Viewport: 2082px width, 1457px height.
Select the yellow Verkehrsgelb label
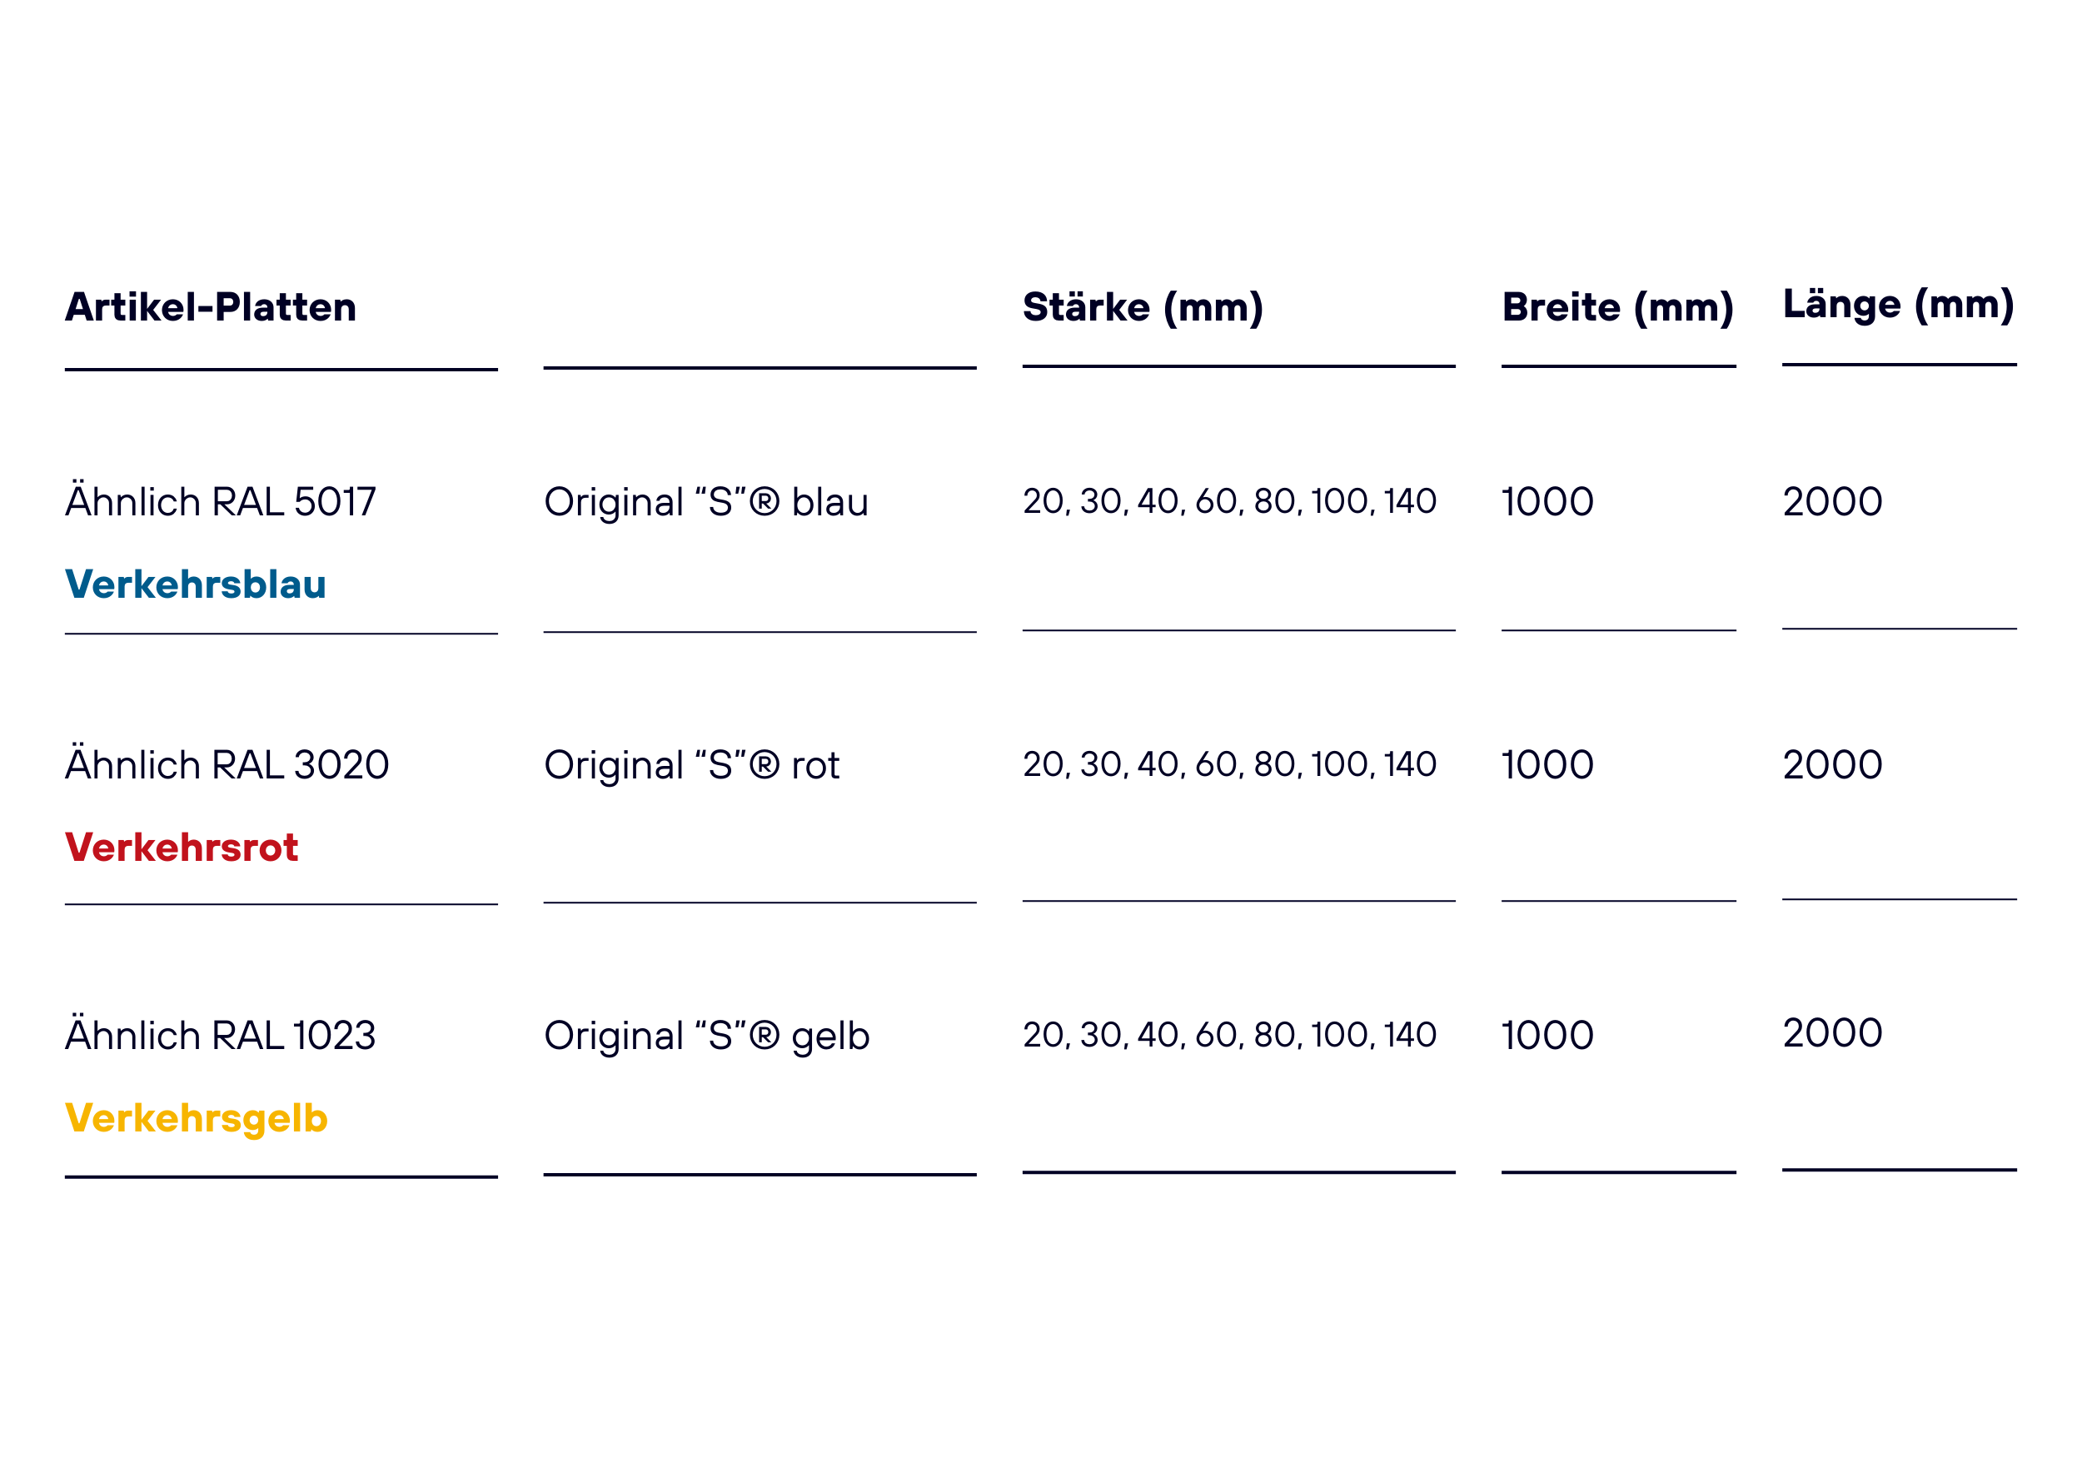pyautogui.click(x=197, y=1119)
